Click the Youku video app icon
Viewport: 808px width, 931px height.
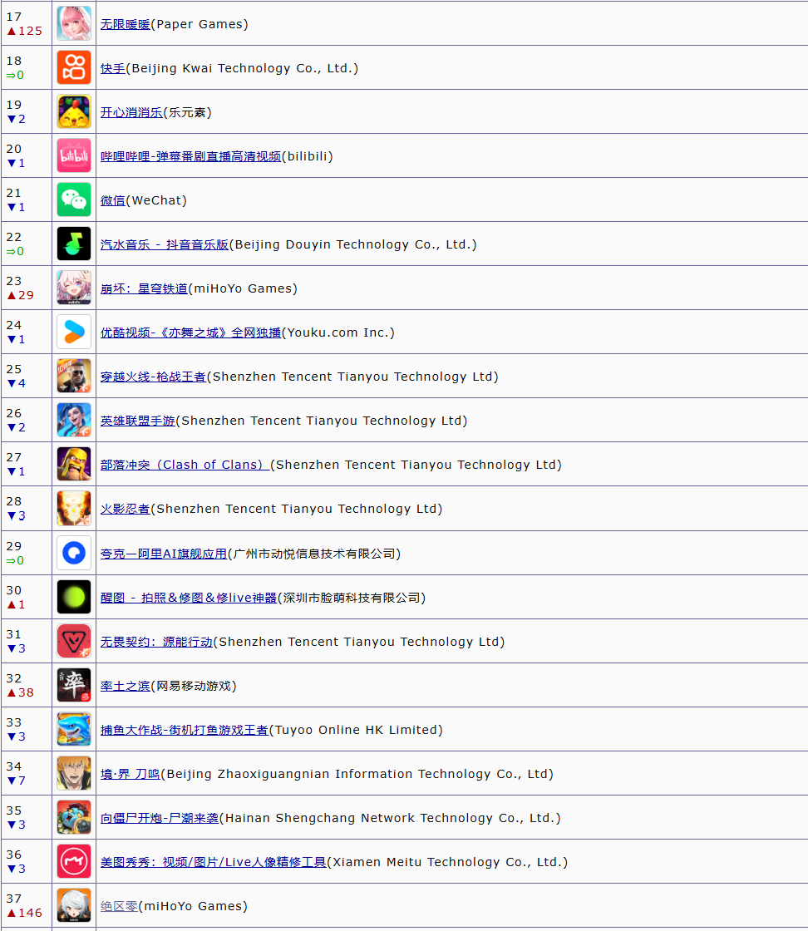74,332
